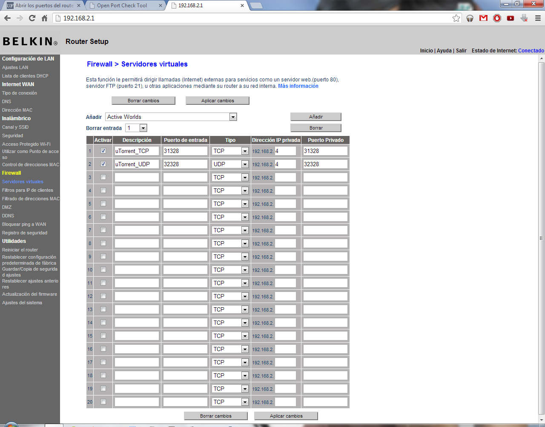Screen dimensions: 545x427
Task: Click Descripción field 'uTorrent_UDP'
Action: pyautogui.click(x=137, y=164)
